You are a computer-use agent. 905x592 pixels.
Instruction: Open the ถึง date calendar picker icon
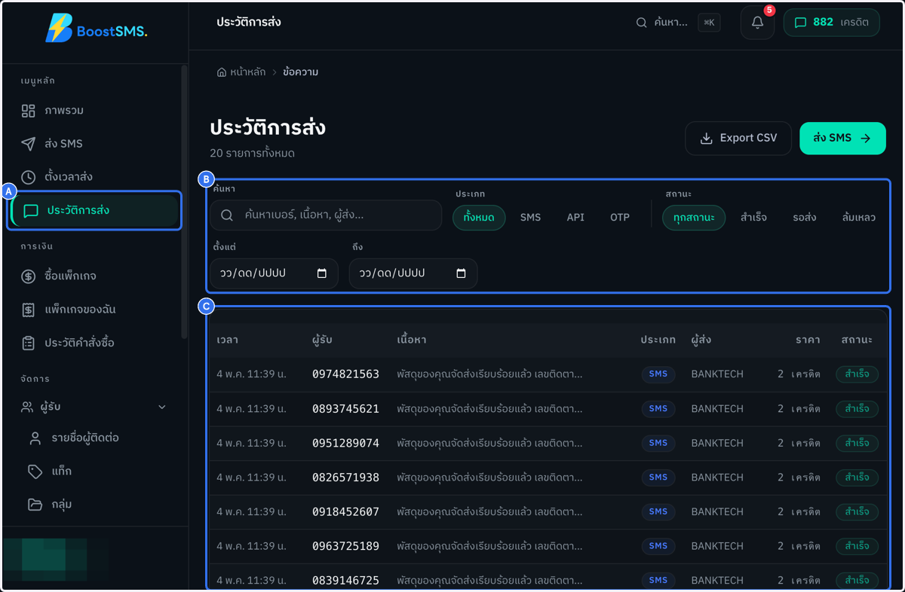(462, 273)
